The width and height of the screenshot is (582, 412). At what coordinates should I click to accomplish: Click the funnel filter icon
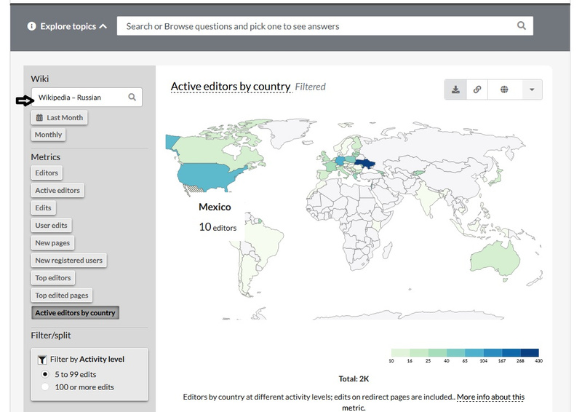(41, 360)
